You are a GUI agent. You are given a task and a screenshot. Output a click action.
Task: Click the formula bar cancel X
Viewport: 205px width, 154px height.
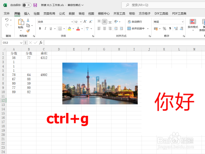click(30, 43)
